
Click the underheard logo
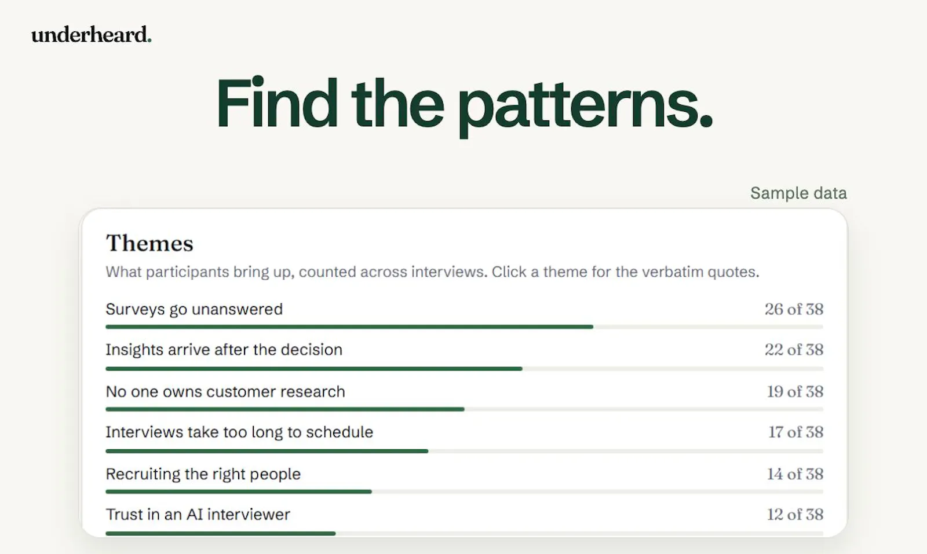tap(92, 35)
